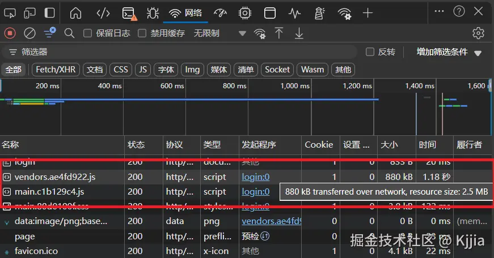Image resolution: width=494 pixels, height=258 pixels.
Task: Expand the 增加筛选条件 dropdown
Action: (449, 52)
